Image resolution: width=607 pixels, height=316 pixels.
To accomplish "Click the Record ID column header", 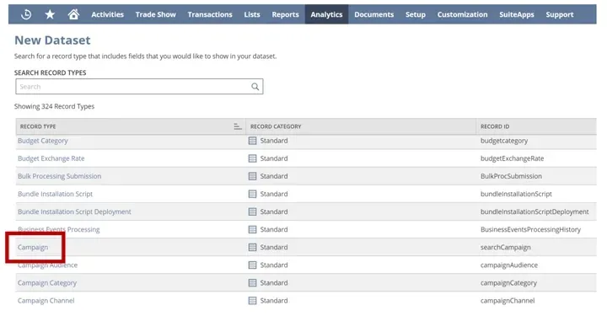I will pyautogui.click(x=536, y=126).
